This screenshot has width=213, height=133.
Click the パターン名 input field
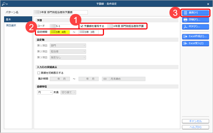point(60,12)
